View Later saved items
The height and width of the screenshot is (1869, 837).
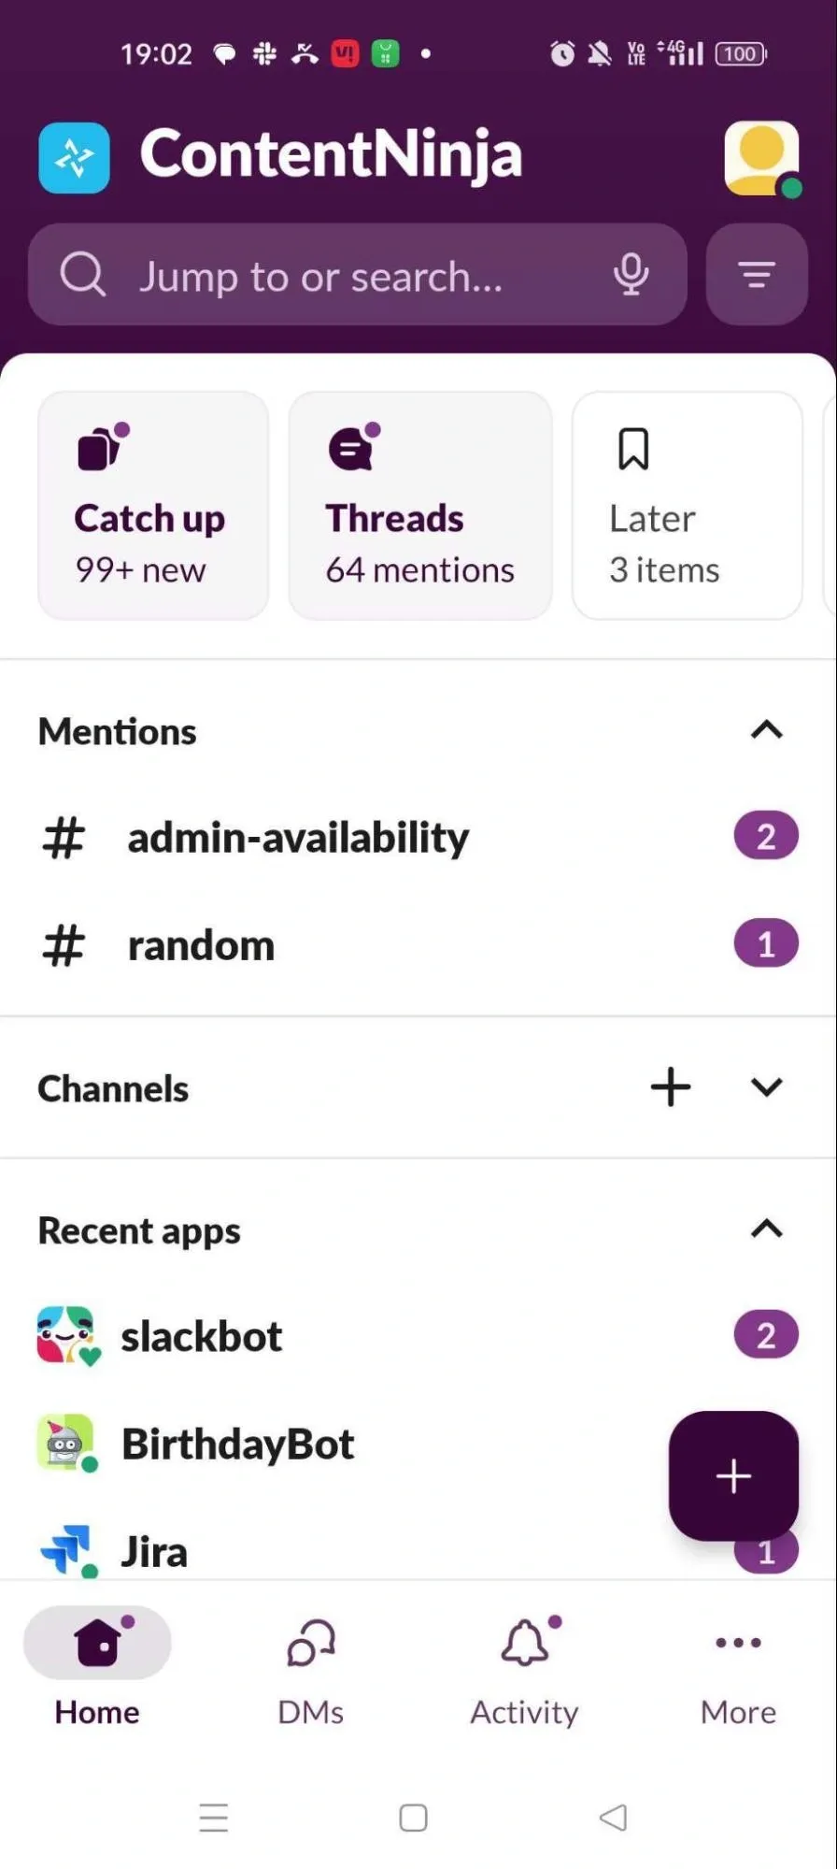687,506
